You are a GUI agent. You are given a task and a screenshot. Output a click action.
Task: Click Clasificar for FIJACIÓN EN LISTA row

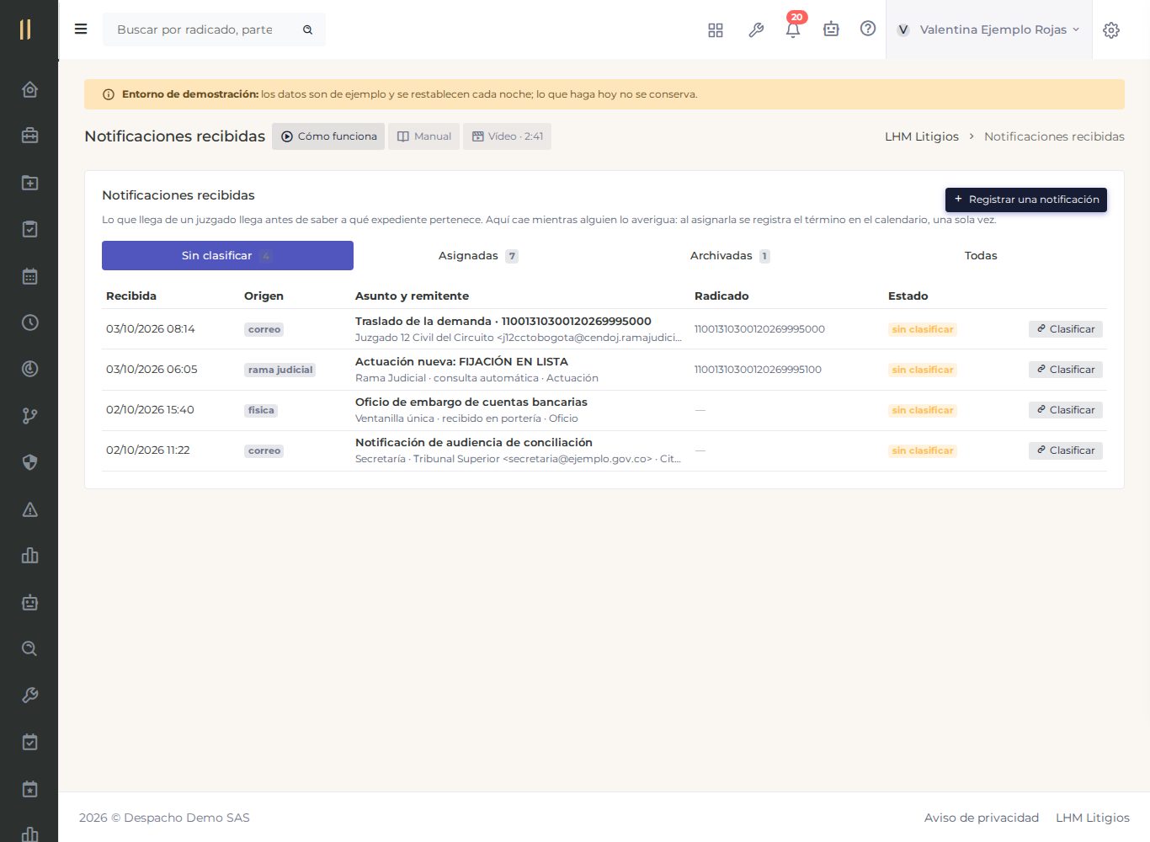click(1066, 370)
